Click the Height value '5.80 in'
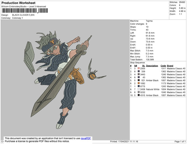Image resolution: width=187 pixels, height=144 pixels. point(182,8)
